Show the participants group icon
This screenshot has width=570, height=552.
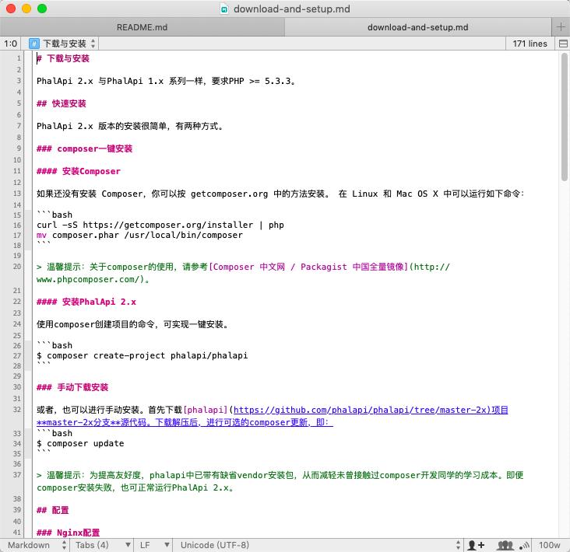coord(505,545)
